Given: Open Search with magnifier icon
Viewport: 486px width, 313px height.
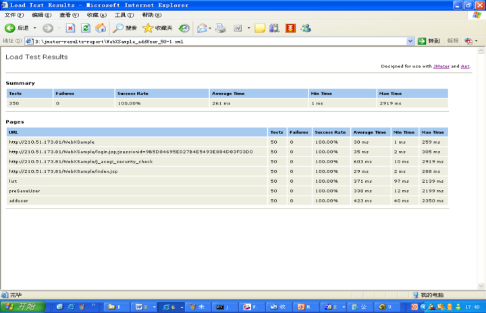Looking at the screenshot, I should pos(117,28).
